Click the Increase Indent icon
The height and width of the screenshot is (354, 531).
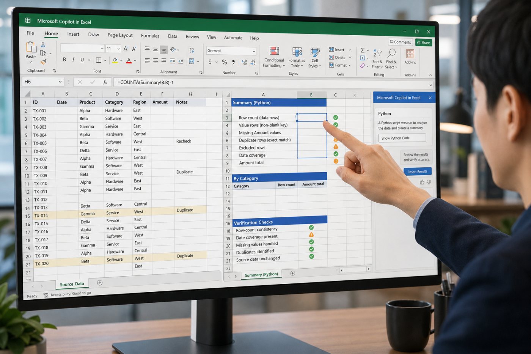click(181, 61)
